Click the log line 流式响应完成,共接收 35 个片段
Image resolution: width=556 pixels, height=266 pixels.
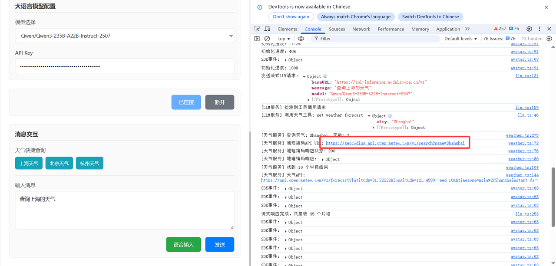[296, 214]
